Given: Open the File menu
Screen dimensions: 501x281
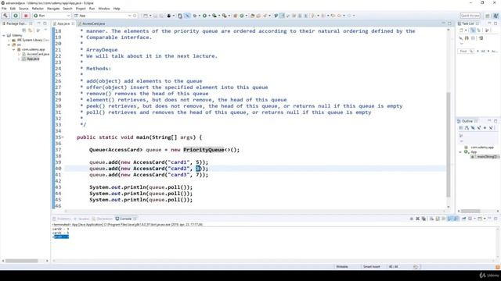Looking at the screenshot, I should coord(4,9).
